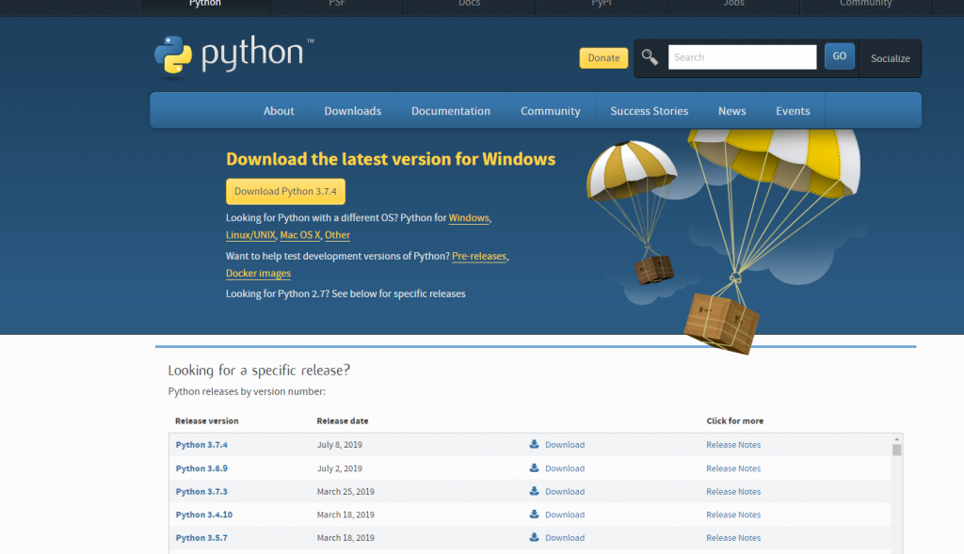Open Release Notes for Python 3.7.4
The image size is (964, 554).
pyautogui.click(x=733, y=445)
